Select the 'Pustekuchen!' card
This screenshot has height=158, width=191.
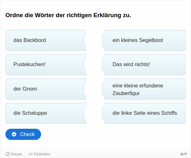pos(46,65)
